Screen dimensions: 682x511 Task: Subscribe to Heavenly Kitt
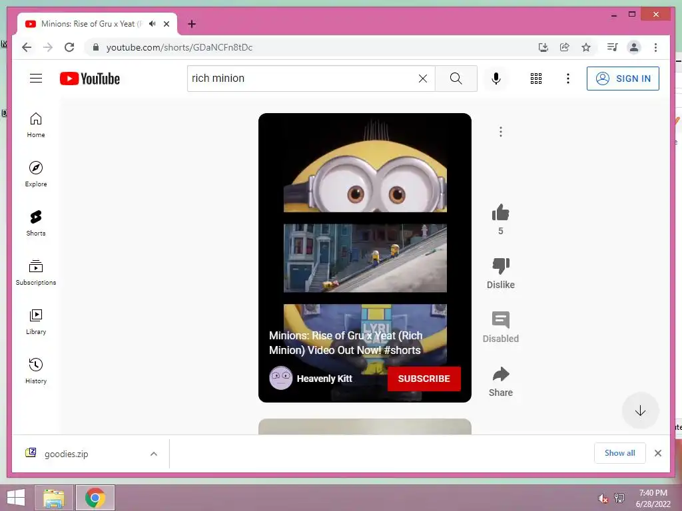coord(424,379)
